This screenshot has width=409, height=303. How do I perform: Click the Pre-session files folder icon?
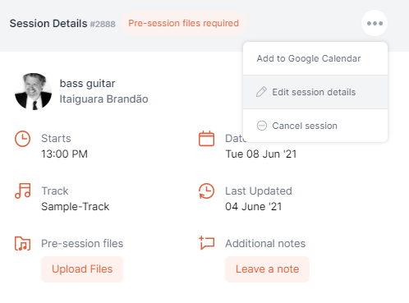pyautogui.click(x=22, y=243)
